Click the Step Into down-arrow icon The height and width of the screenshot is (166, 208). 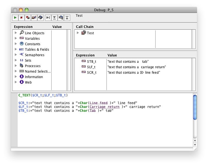(x=54, y=18)
